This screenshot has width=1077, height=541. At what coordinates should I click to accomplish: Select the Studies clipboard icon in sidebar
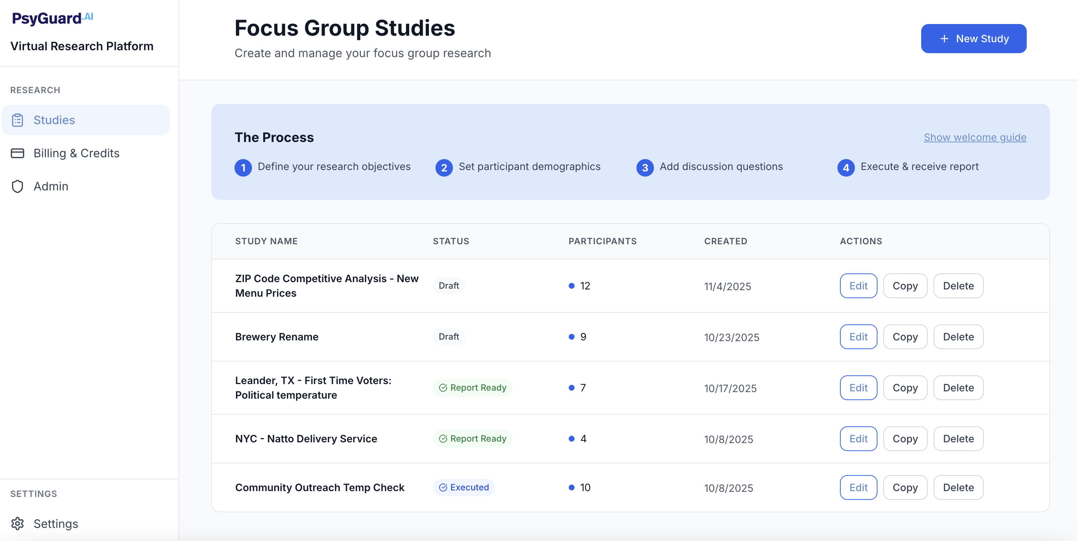pos(17,120)
